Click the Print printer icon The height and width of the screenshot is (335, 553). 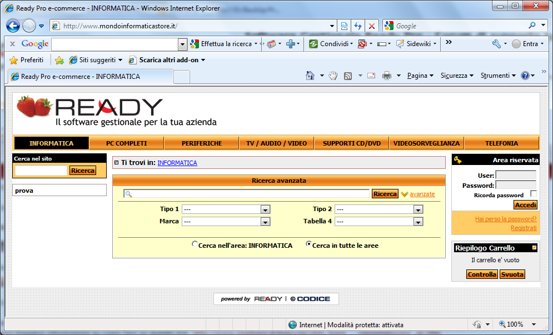click(387, 76)
